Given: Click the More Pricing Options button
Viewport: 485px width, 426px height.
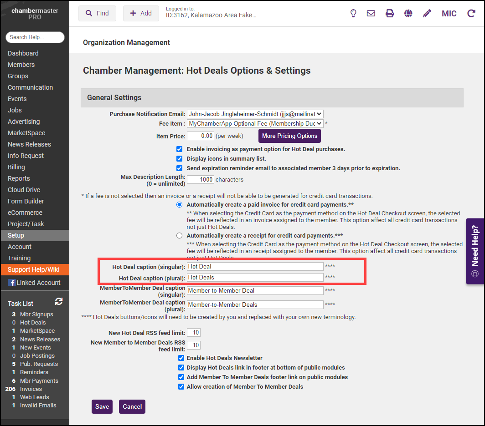Looking at the screenshot, I should (x=289, y=136).
